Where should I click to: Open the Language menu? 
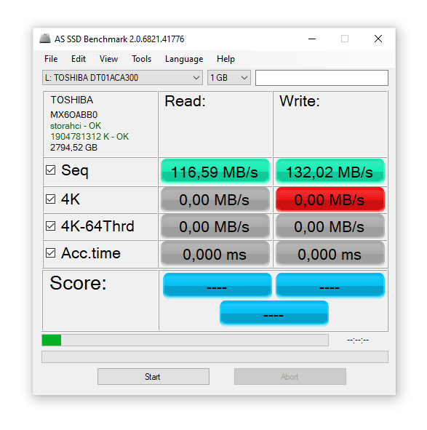(184, 59)
